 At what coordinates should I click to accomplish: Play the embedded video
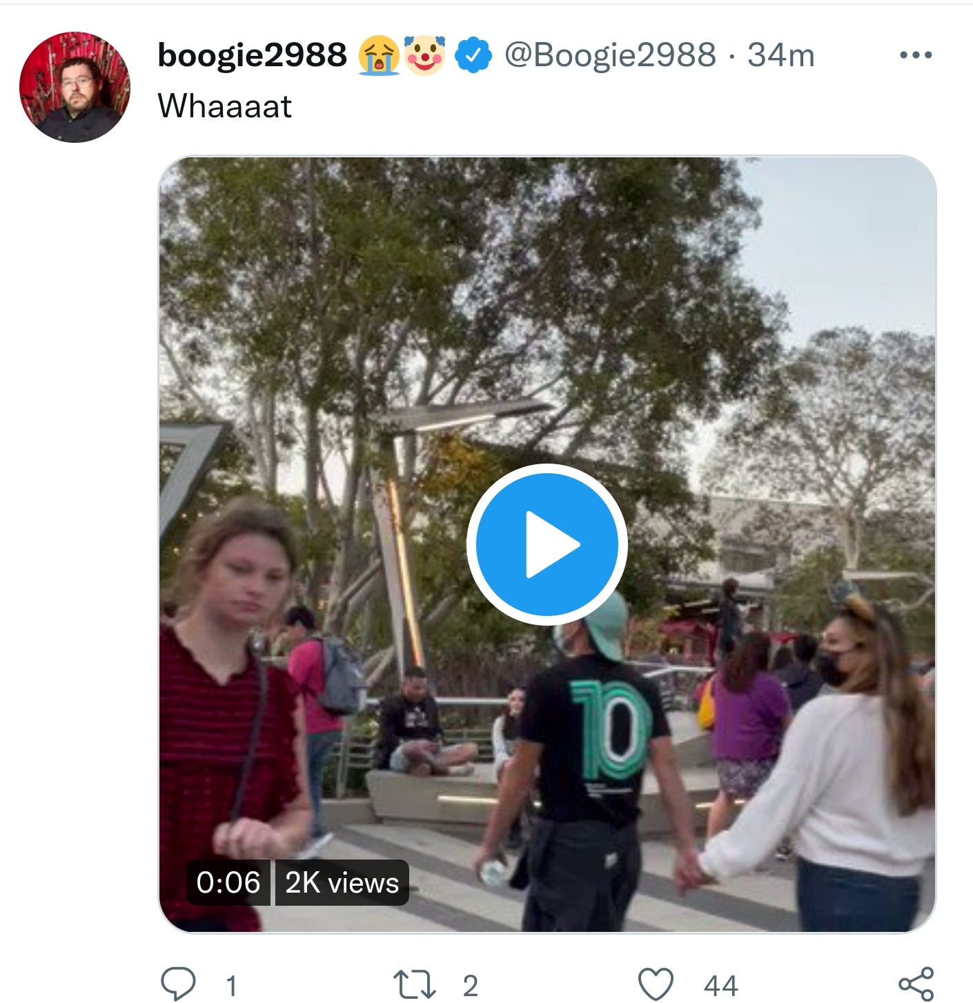(547, 544)
